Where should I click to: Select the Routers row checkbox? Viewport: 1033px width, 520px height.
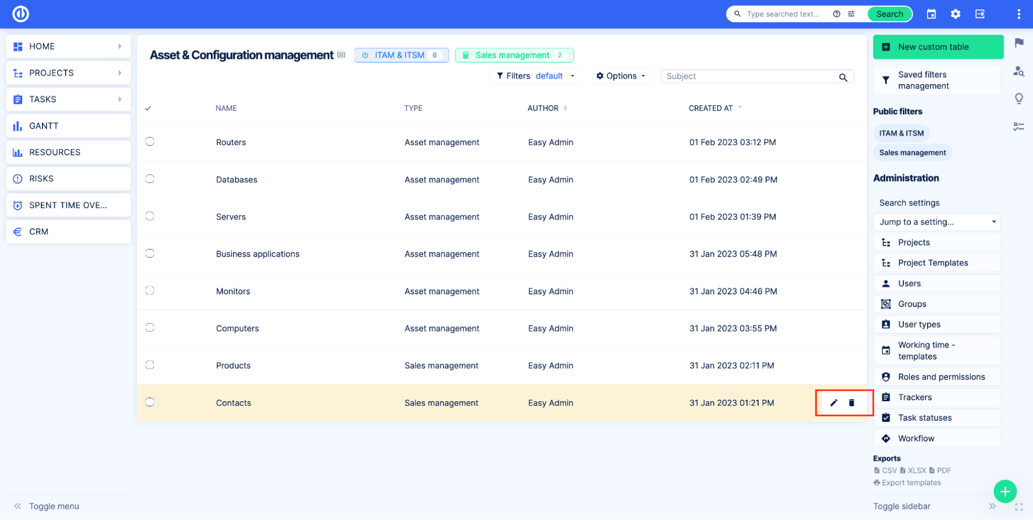[x=150, y=141]
